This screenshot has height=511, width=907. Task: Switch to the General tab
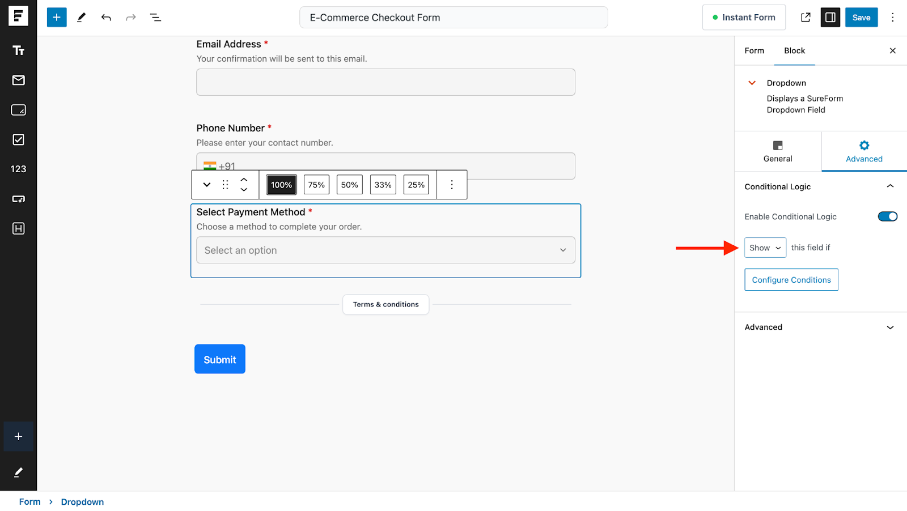777,151
